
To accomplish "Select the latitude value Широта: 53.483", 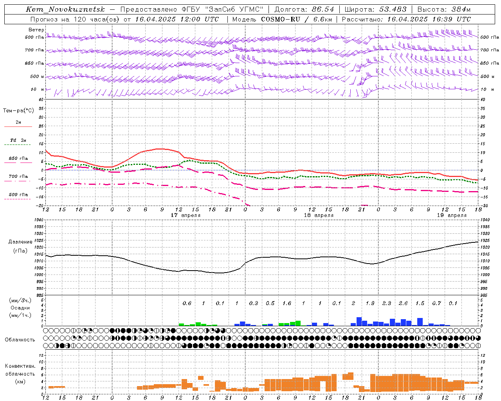I will (x=375, y=9).
